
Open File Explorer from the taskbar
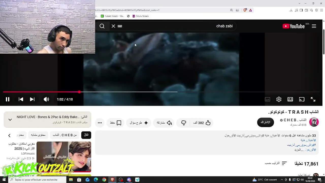point(71,180)
